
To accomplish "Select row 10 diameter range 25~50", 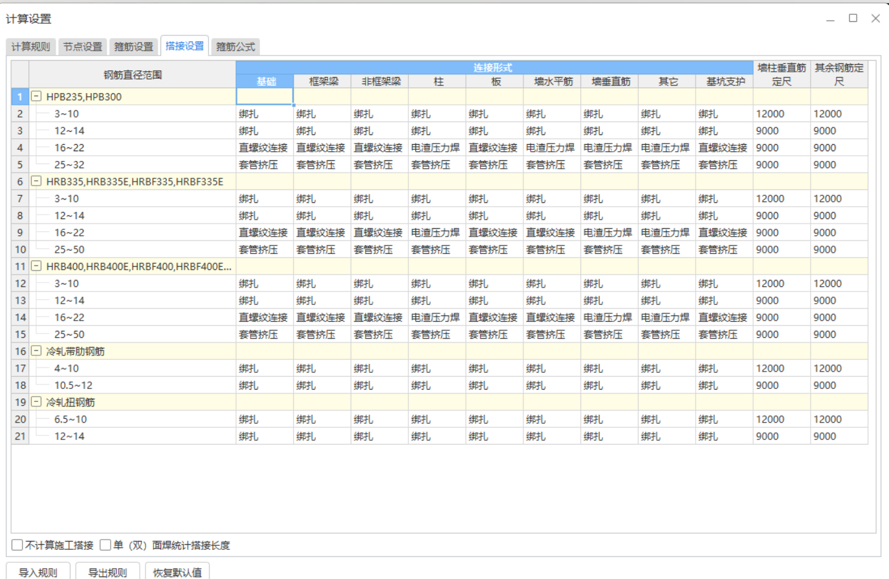I will [x=133, y=249].
